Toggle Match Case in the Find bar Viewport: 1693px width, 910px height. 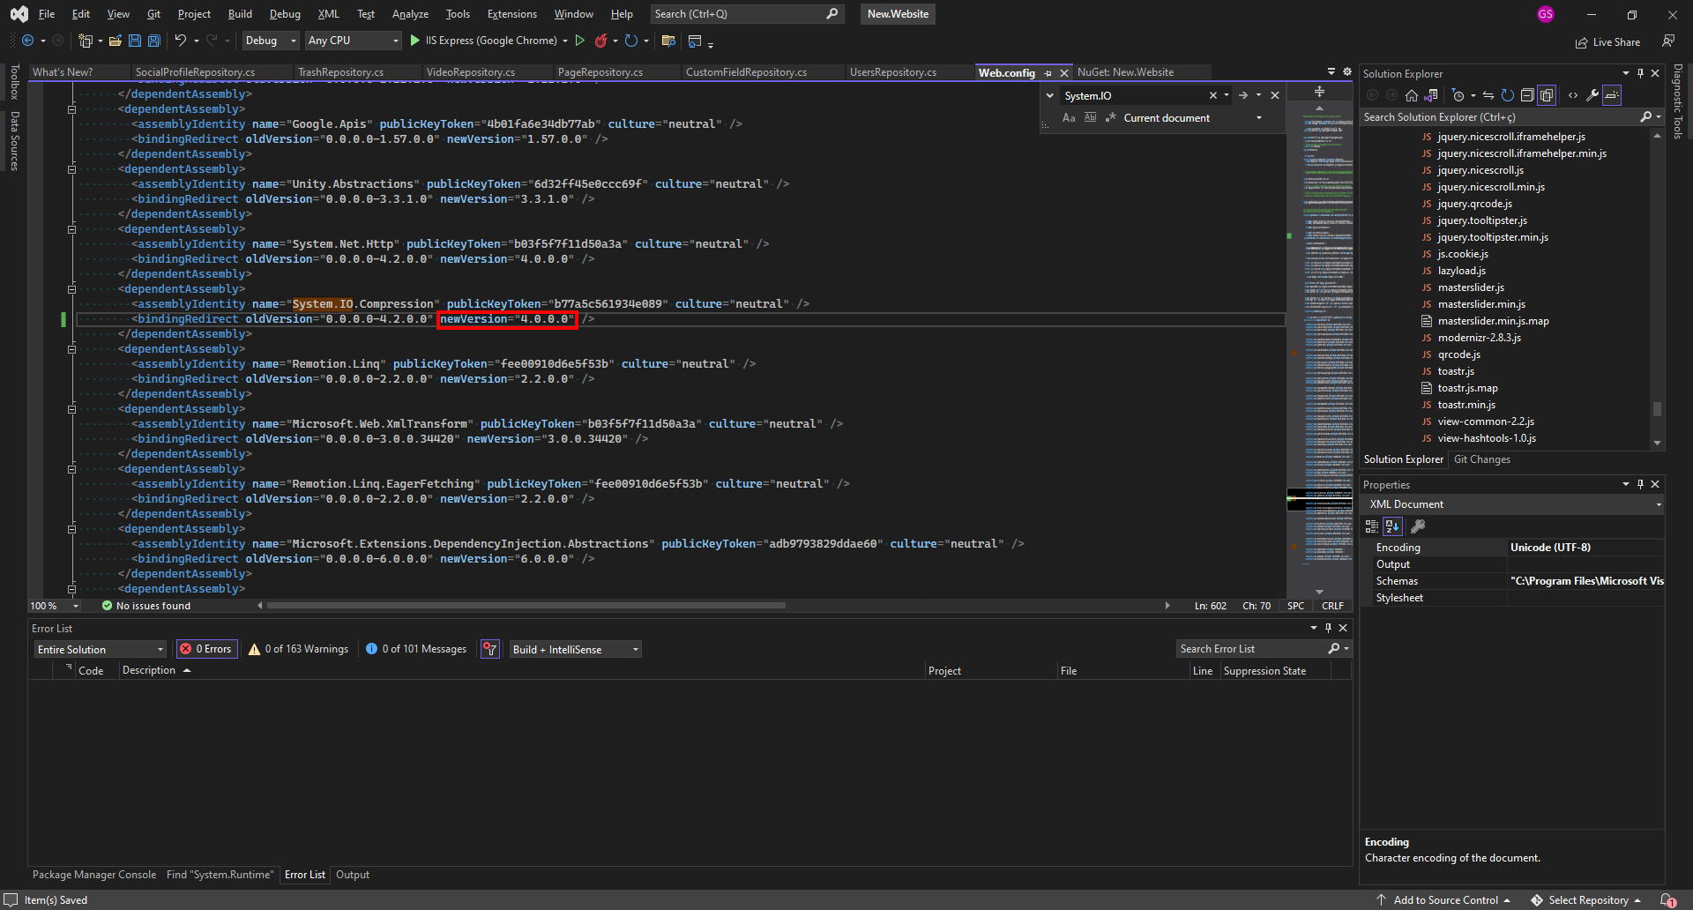click(1068, 117)
